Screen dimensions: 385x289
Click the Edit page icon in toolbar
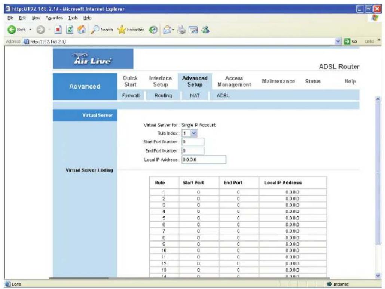[x=193, y=30]
